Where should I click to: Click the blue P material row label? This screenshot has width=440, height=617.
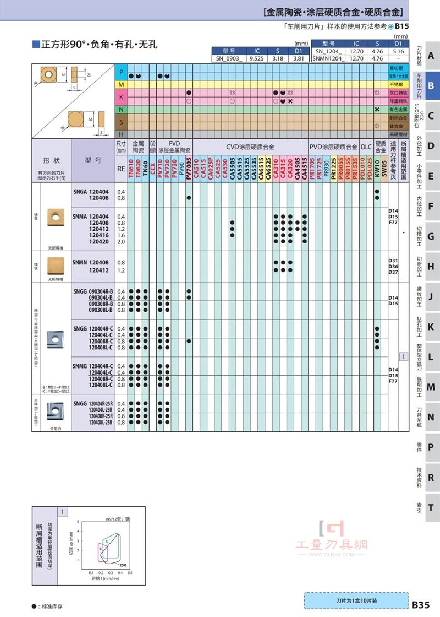click(121, 72)
